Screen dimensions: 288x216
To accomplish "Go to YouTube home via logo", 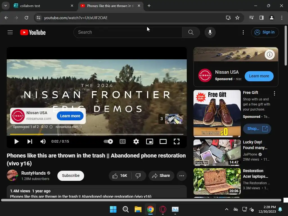I will click(33, 32).
